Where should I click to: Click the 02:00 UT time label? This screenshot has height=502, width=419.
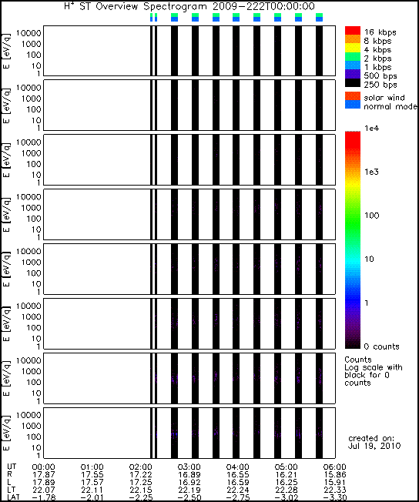tap(140, 467)
